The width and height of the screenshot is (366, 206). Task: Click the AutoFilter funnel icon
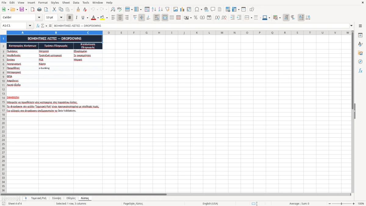tap(167, 9)
